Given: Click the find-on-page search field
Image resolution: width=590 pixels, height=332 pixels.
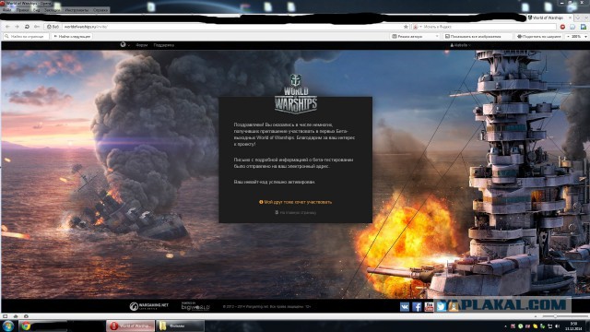Looking at the screenshot, I should [x=26, y=37].
